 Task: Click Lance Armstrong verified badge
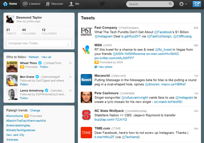(46, 90)
